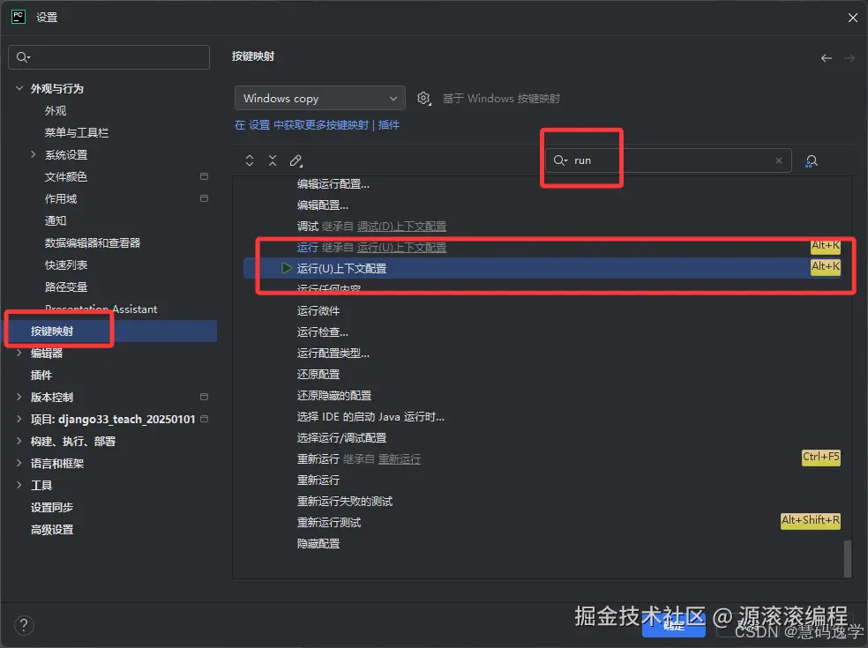The image size is (868, 648).
Task: Expand the 项目: django33_teach node
Action: click(x=19, y=419)
